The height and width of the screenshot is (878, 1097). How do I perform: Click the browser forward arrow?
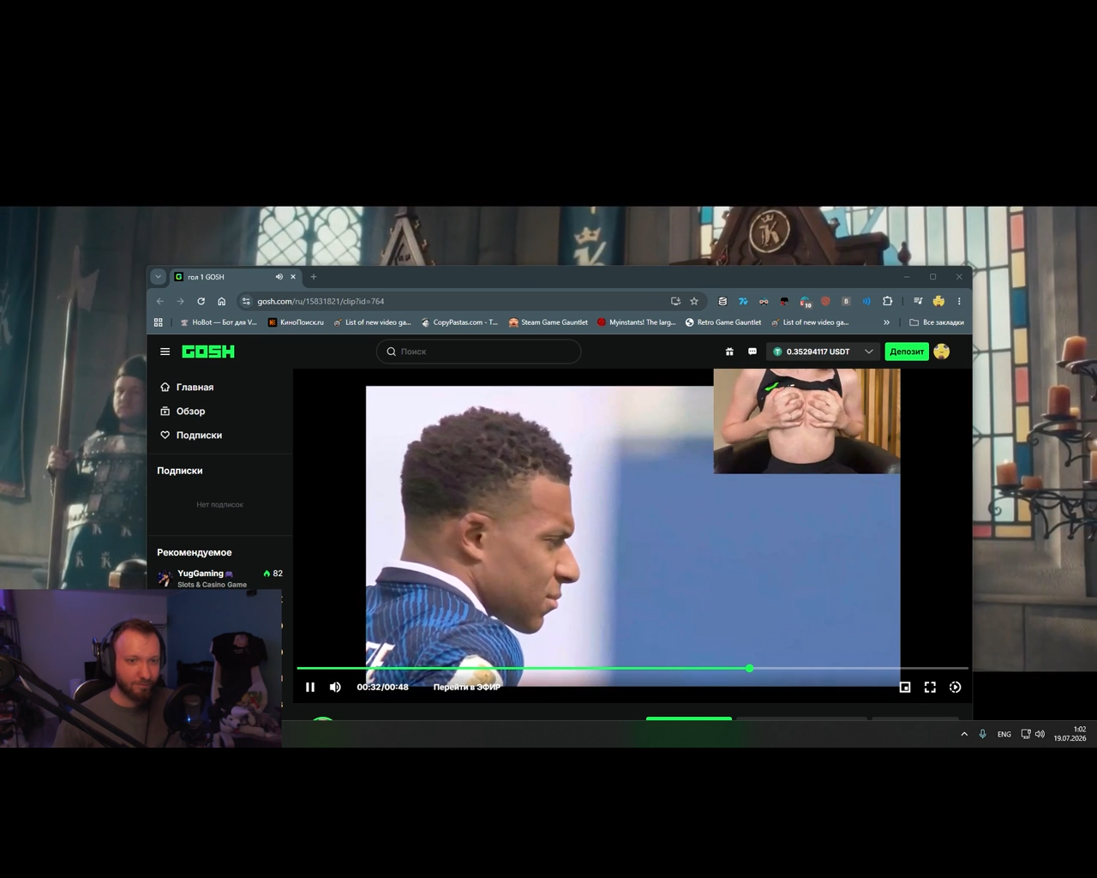(x=181, y=301)
